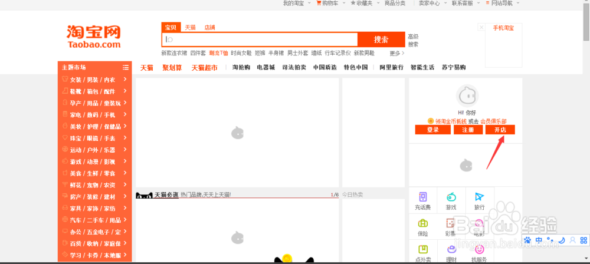The width and height of the screenshot is (590, 264).
Task: Open the 保险 insurance icon
Action: point(423,223)
